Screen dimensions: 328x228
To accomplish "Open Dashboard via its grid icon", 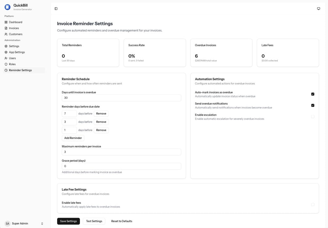I will point(6,22).
